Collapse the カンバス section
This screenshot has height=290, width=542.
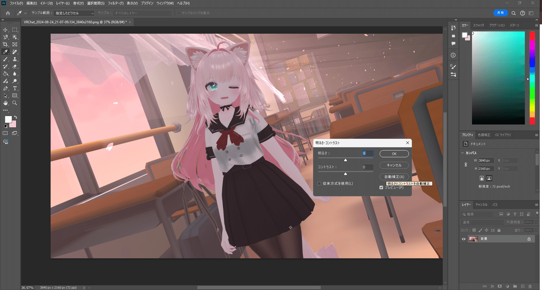[463, 153]
